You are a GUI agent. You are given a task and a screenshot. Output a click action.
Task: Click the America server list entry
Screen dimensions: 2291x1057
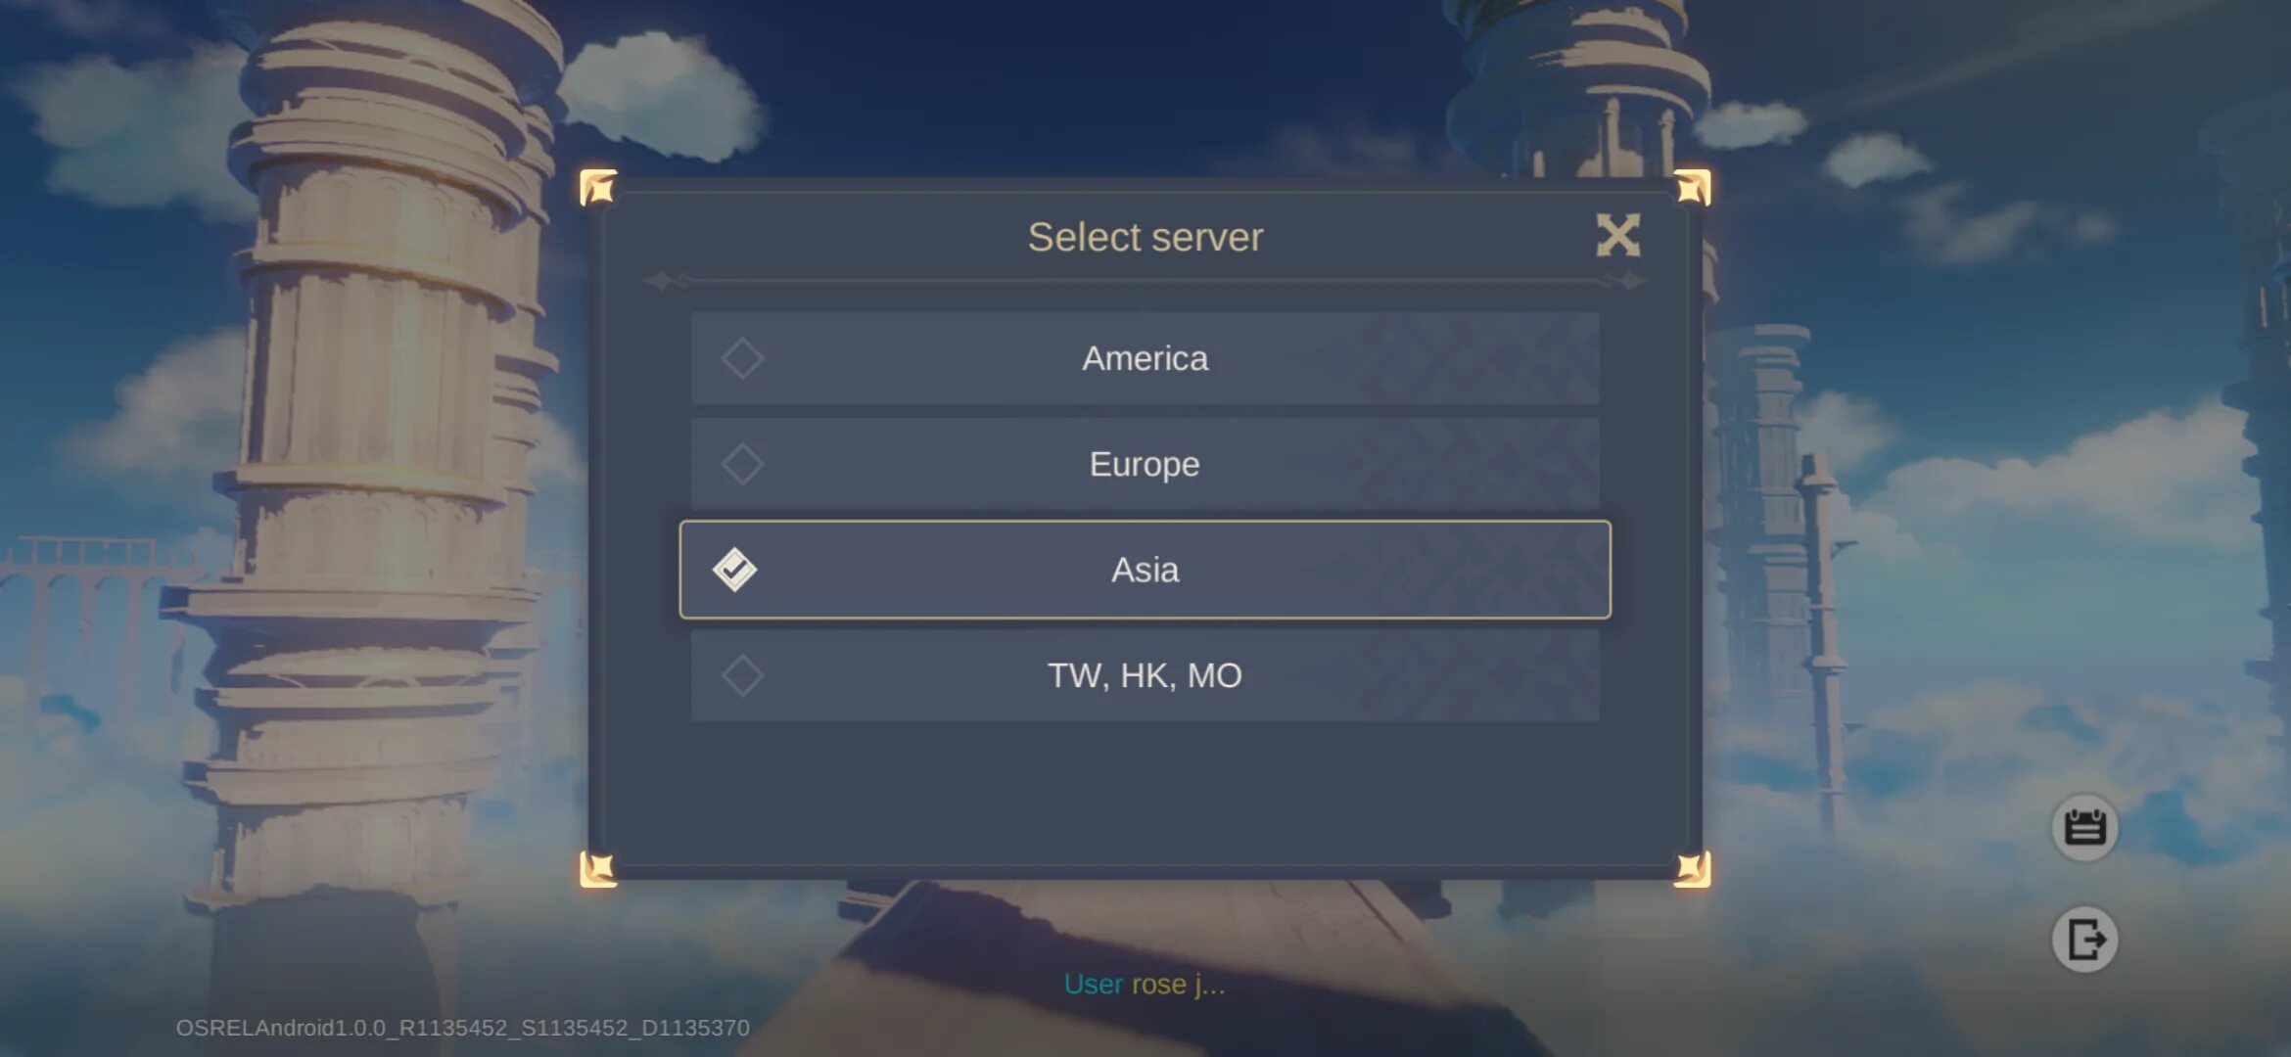1145,357
